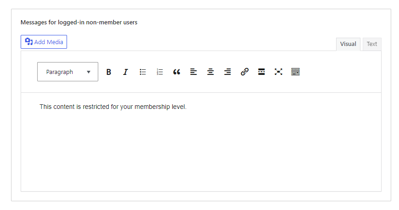399x210 pixels.
Task: Click the Add Media button
Action: click(x=44, y=42)
